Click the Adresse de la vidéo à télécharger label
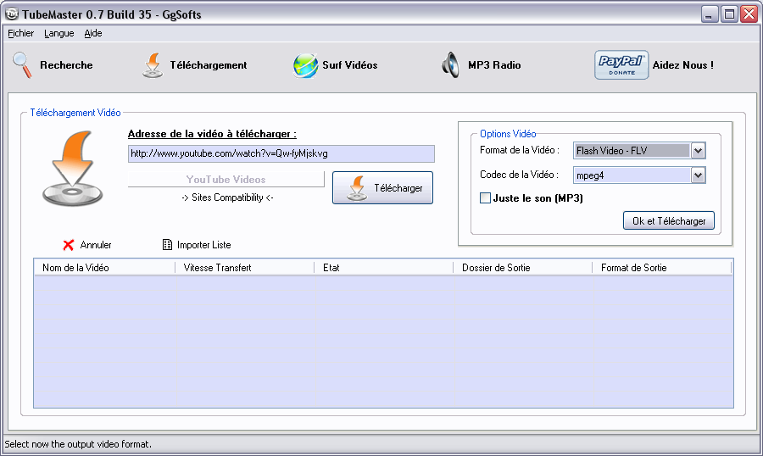The width and height of the screenshot is (763, 456). 212,134
